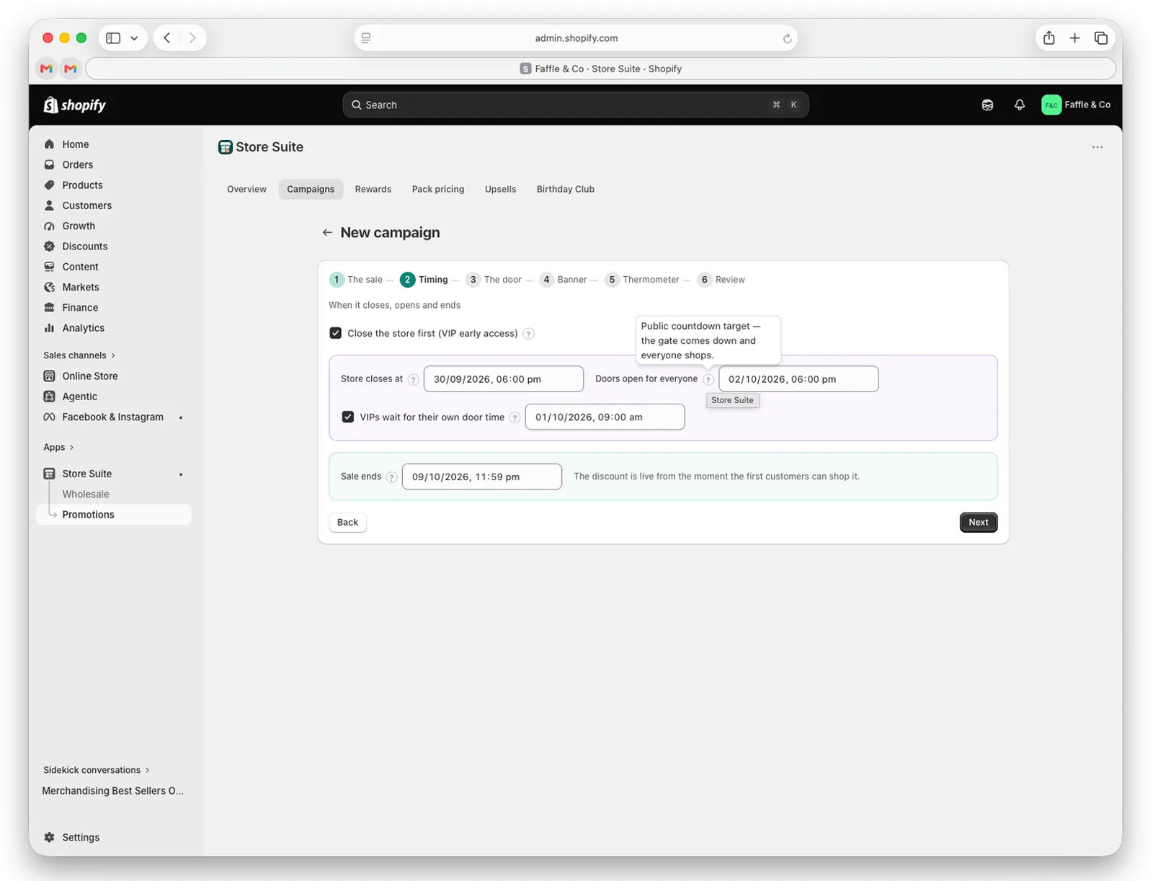Uncheck Close the store first checkbox
Image resolution: width=1153 pixels, height=881 pixels.
[x=335, y=333]
